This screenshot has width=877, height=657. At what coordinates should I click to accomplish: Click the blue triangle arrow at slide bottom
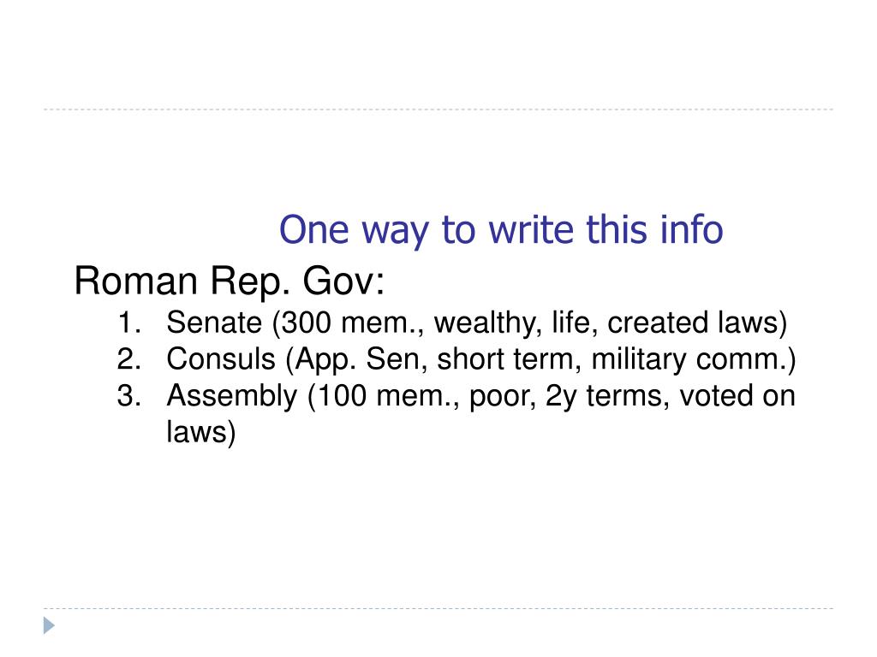pos(49,625)
